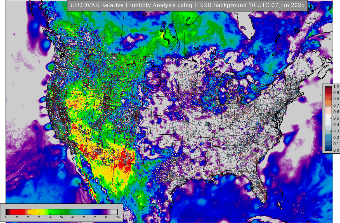Click the 0.9 label on the right legend
Screen dimensions: 340x223
pyautogui.click(x=336, y=93)
